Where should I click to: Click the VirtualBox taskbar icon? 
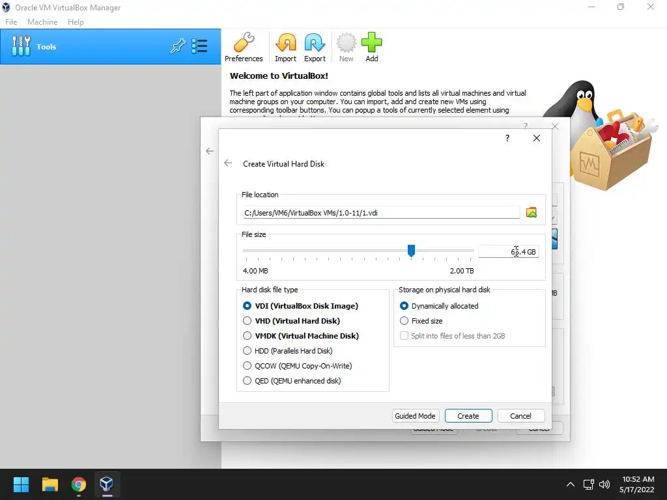pyautogui.click(x=106, y=484)
